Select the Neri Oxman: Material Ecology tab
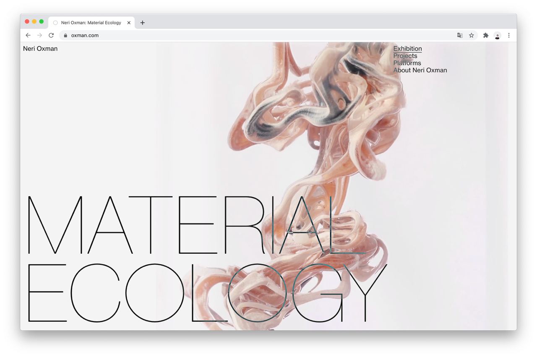This screenshot has width=537, height=357. (91, 23)
